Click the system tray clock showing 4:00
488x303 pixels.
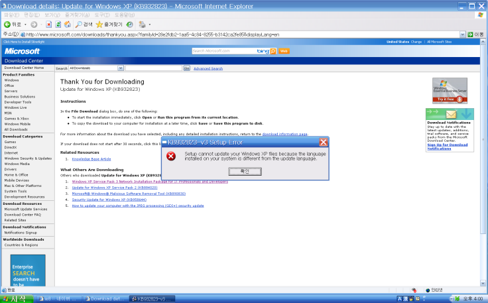coord(473,298)
